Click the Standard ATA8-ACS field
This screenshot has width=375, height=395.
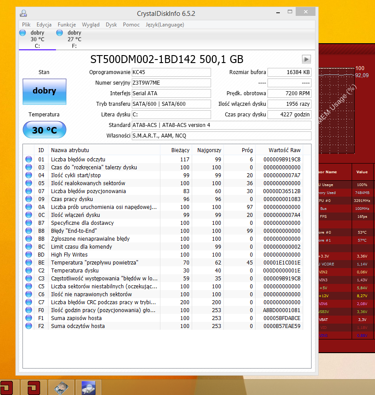[221, 125]
